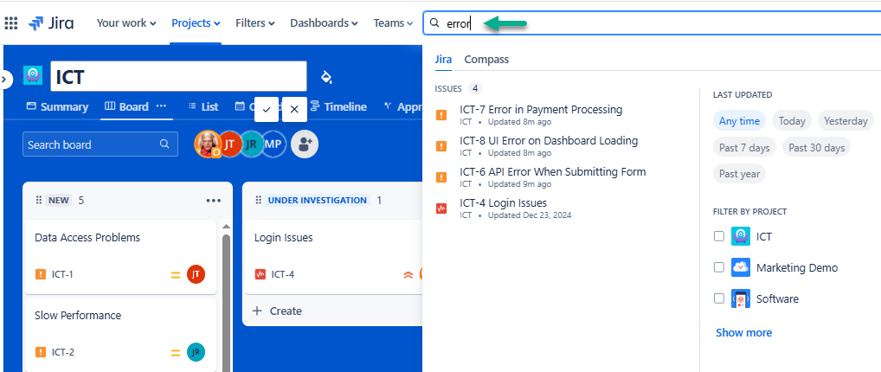The width and height of the screenshot is (881, 372).
Task: Open the Dashboards dropdown menu
Action: point(325,23)
